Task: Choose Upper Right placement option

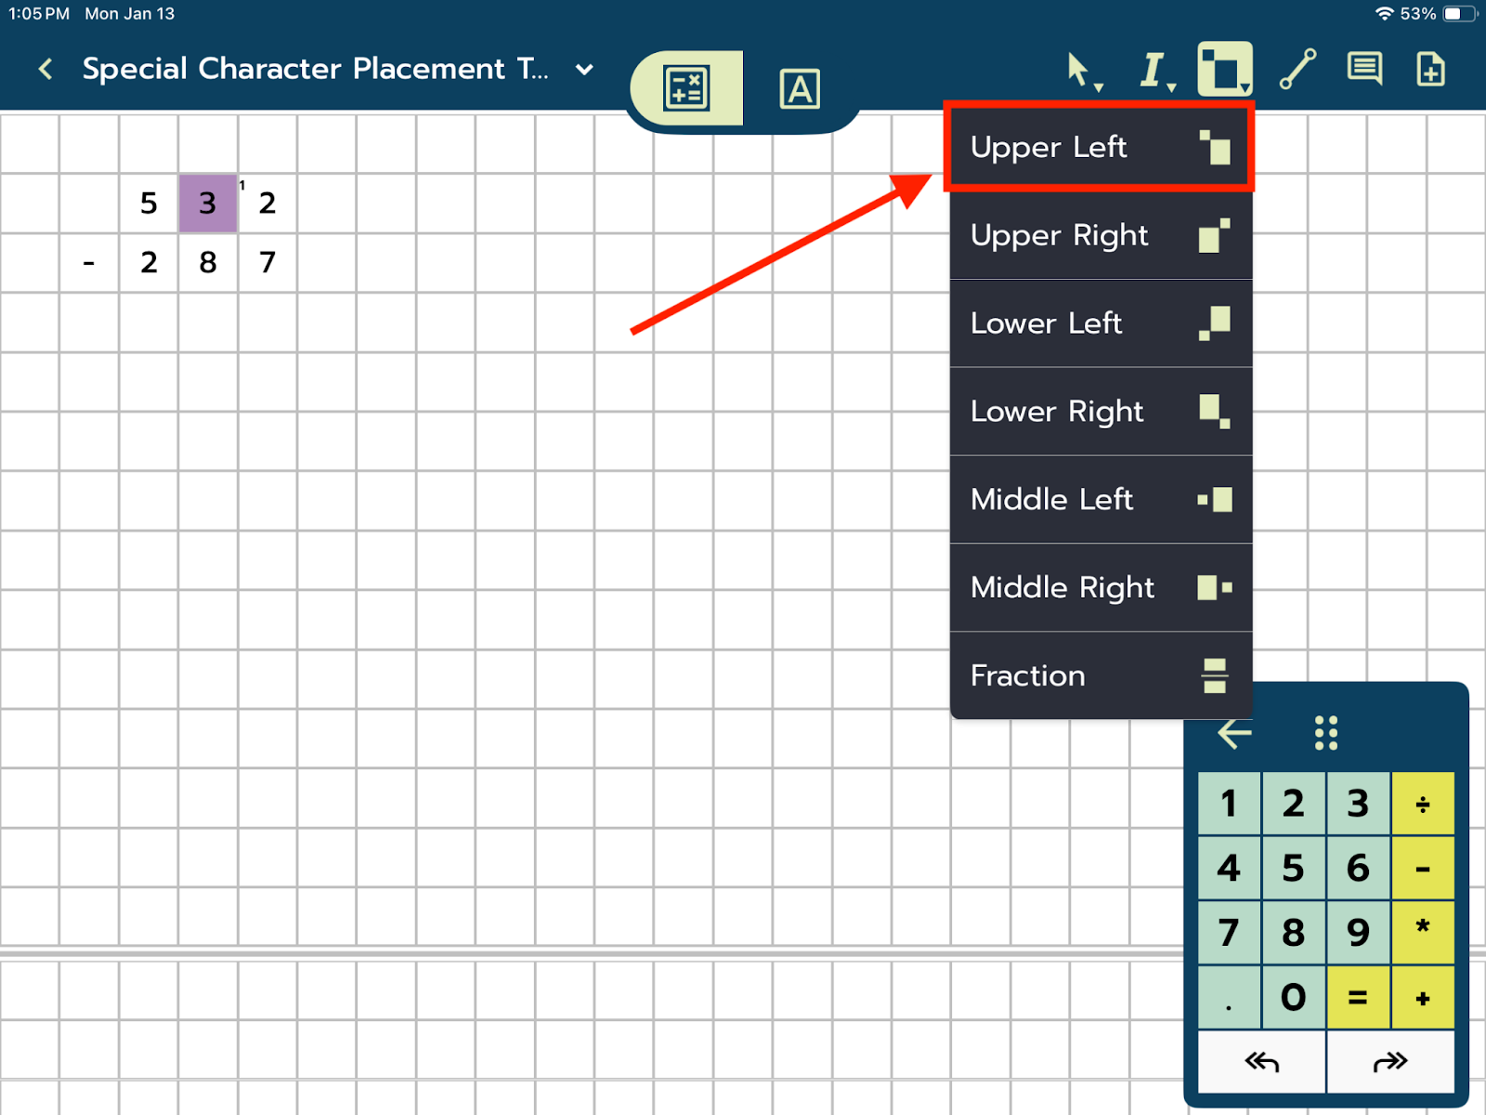Action: coord(1100,235)
